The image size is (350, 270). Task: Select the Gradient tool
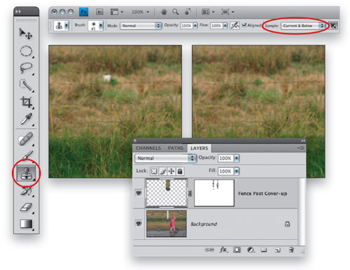pos(26,224)
